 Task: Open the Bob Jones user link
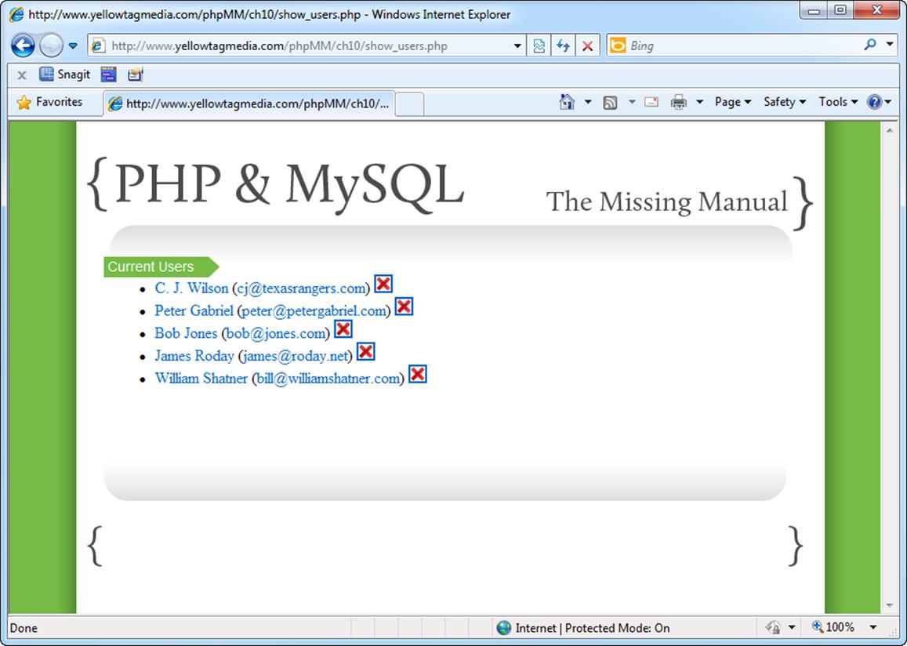click(x=186, y=333)
